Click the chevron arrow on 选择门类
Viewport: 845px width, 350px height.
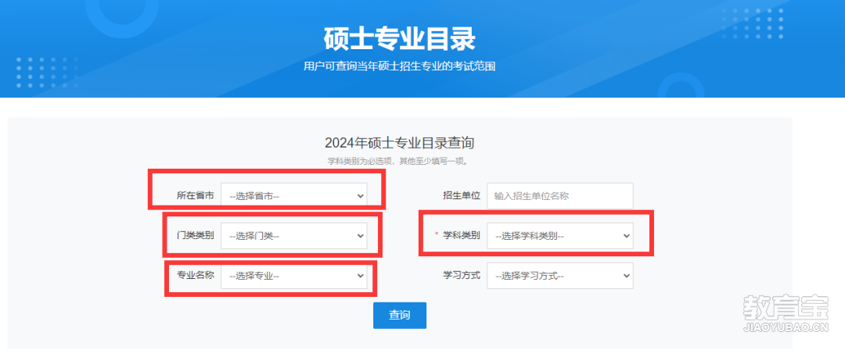pyautogui.click(x=361, y=236)
